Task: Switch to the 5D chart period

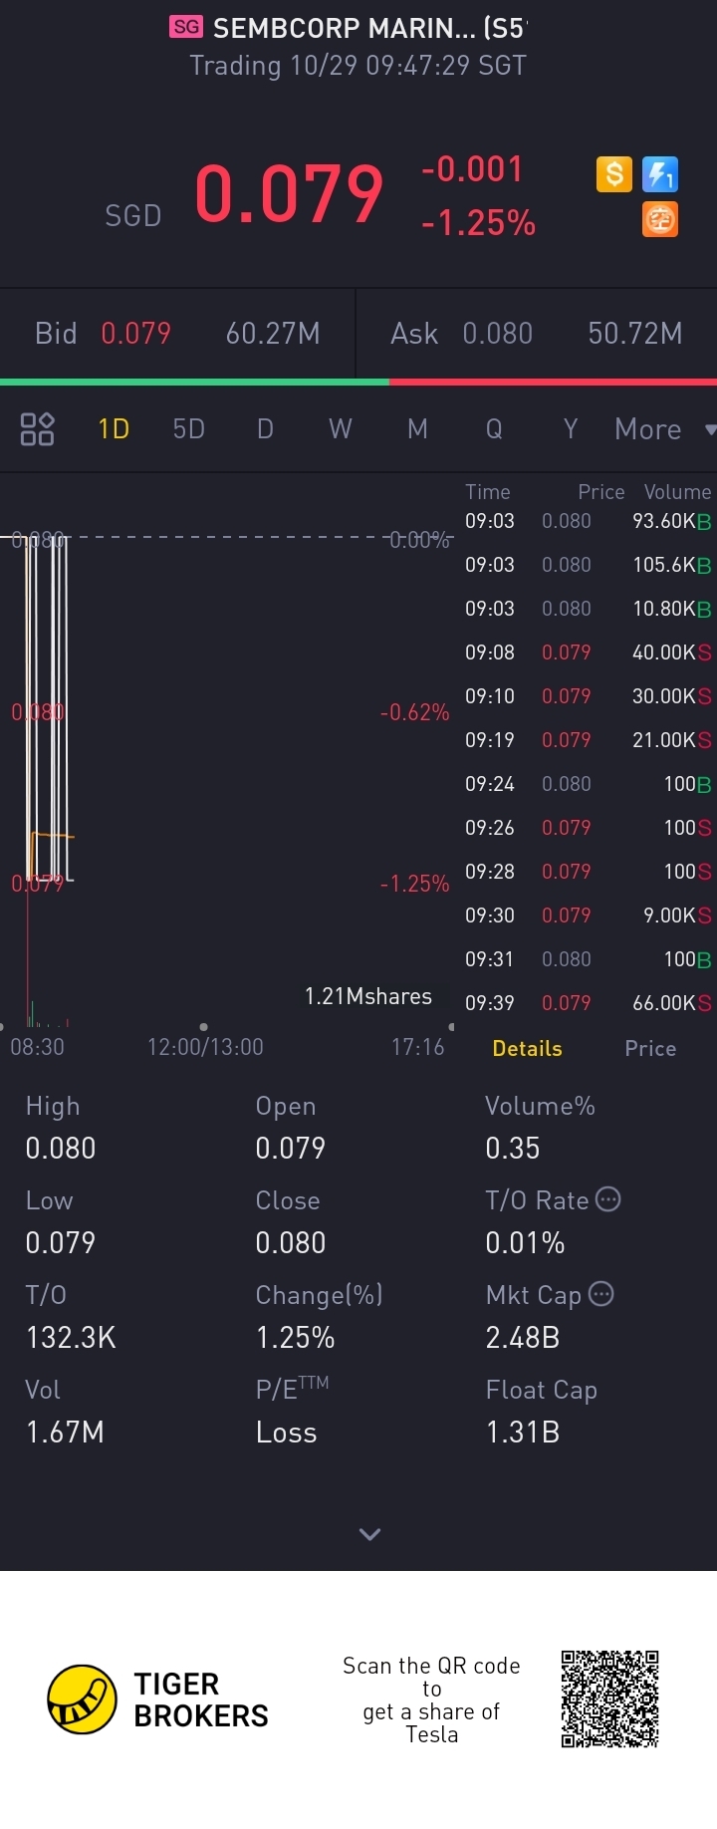Action: [189, 429]
